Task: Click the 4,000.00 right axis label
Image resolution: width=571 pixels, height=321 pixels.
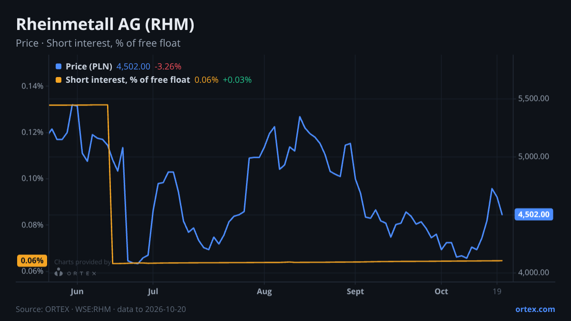Action: [533, 272]
